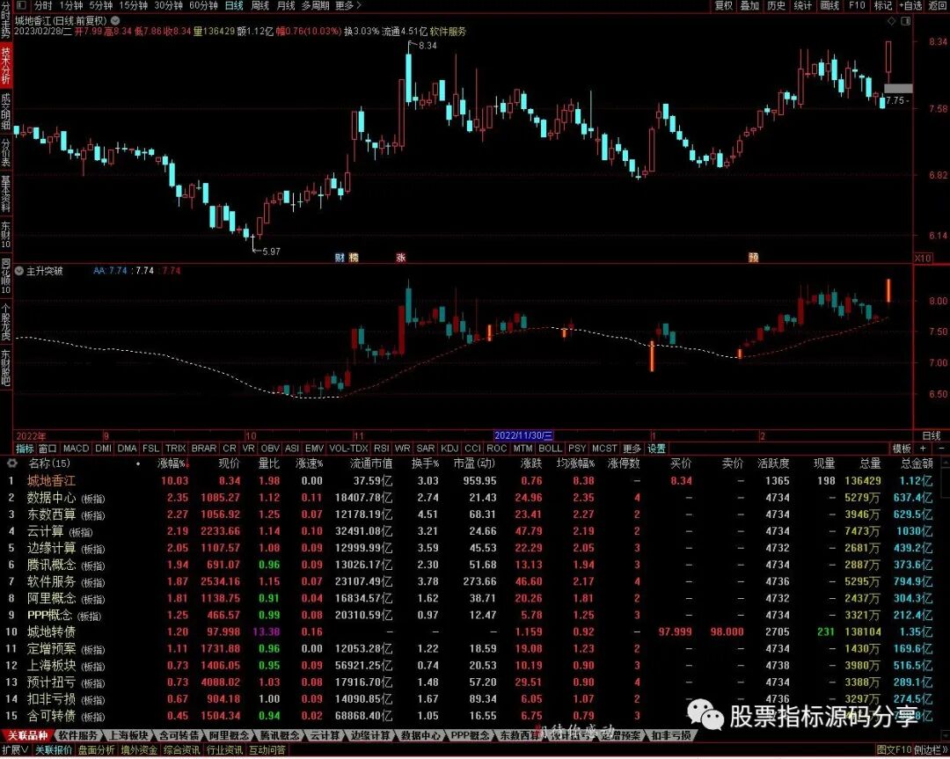Toggle 侧边栏 at bottom right

pyautogui.click(x=932, y=750)
